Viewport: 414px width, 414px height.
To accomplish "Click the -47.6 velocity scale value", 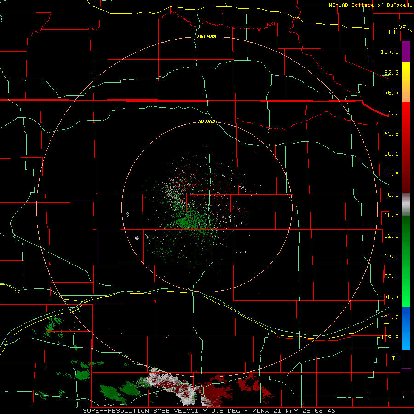I will pyautogui.click(x=390, y=256).
